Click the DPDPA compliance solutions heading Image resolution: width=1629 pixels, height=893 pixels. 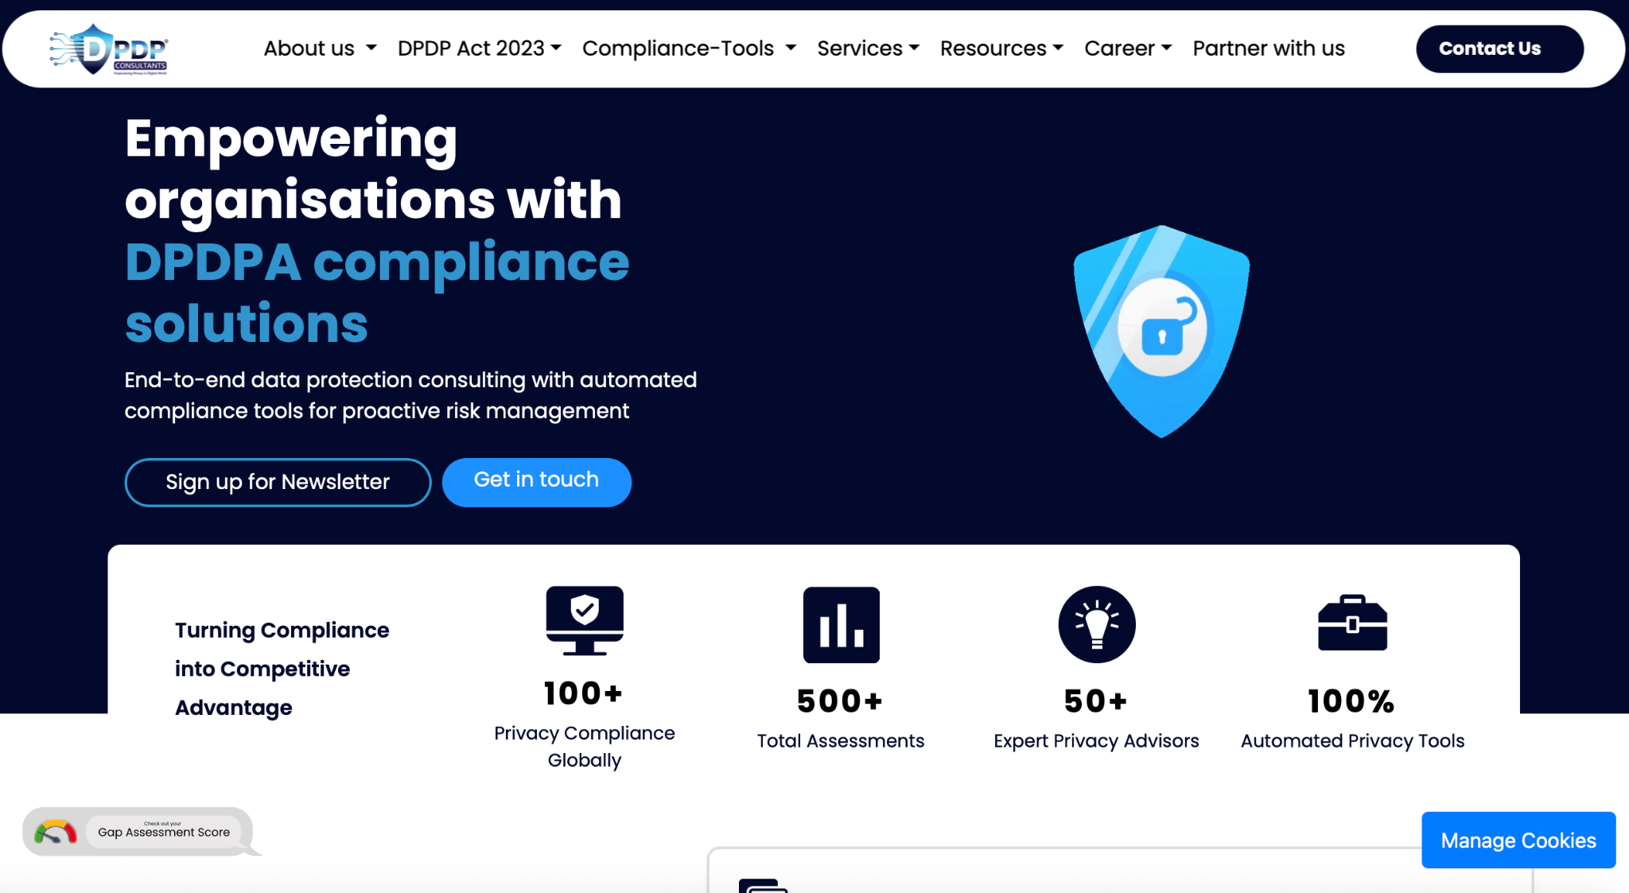[x=377, y=293]
